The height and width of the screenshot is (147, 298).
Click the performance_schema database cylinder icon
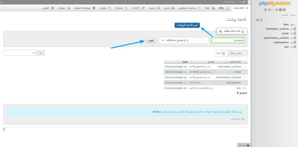point(291,38)
